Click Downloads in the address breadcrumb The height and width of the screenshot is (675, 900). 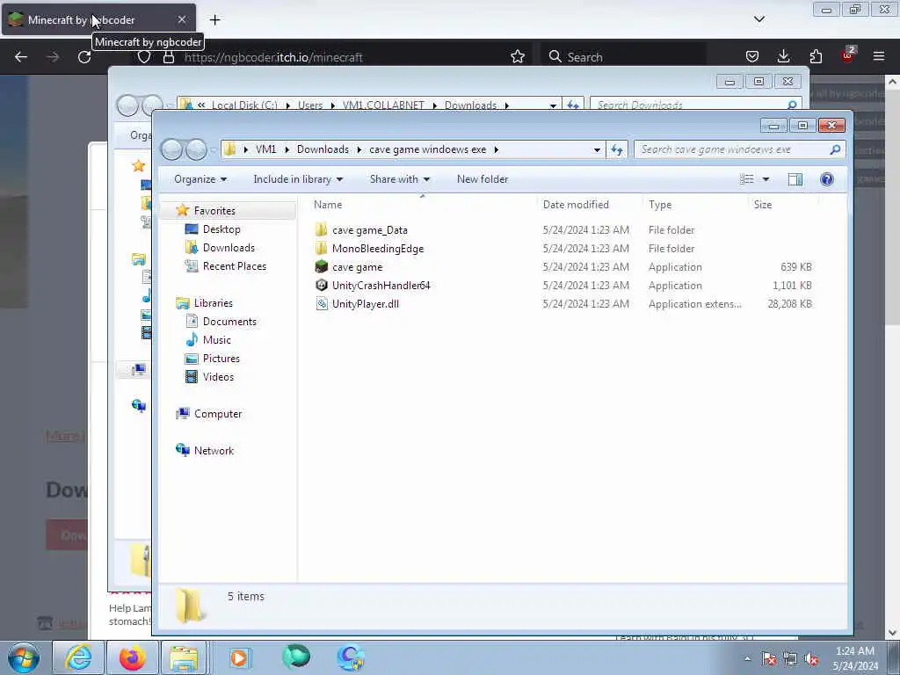click(x=323, y=149)
